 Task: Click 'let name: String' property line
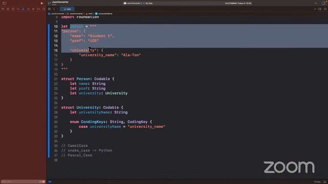[x=88, y=84]
